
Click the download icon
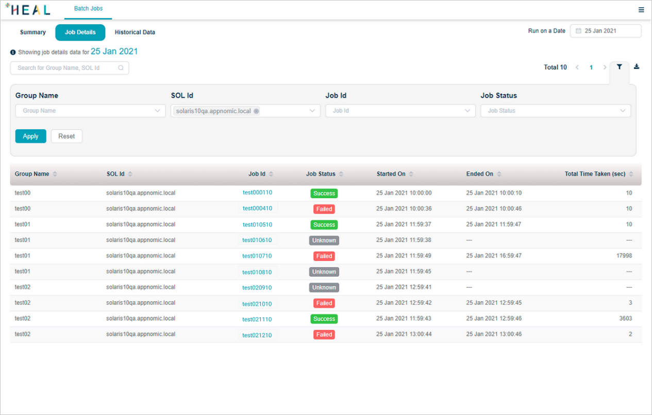pyautogui.click(x=637, y=67)
